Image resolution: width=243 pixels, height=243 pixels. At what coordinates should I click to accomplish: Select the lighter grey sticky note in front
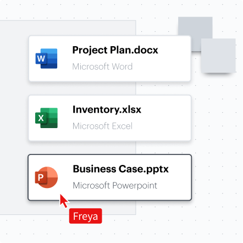click(x=218, y=56)
